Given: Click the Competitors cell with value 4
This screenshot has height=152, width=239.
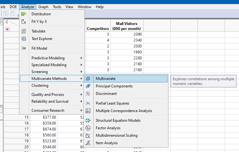Looking at the screenshot, I should 98,40.
